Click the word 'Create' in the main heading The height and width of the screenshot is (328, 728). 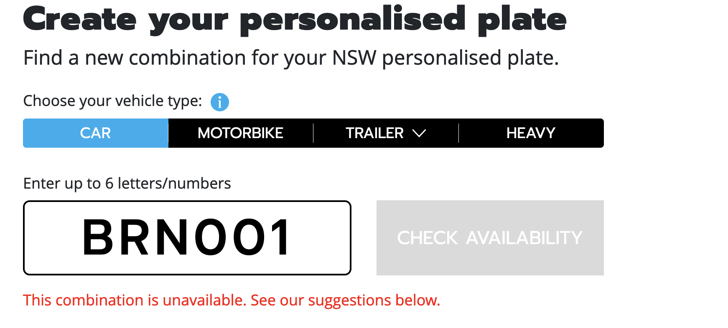pos(80,19)
